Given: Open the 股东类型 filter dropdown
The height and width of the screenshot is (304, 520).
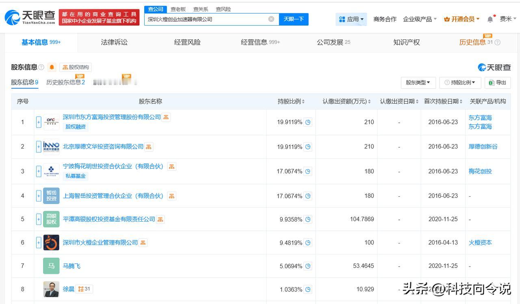Looking at the screenshot, I should tap(418, 83).
